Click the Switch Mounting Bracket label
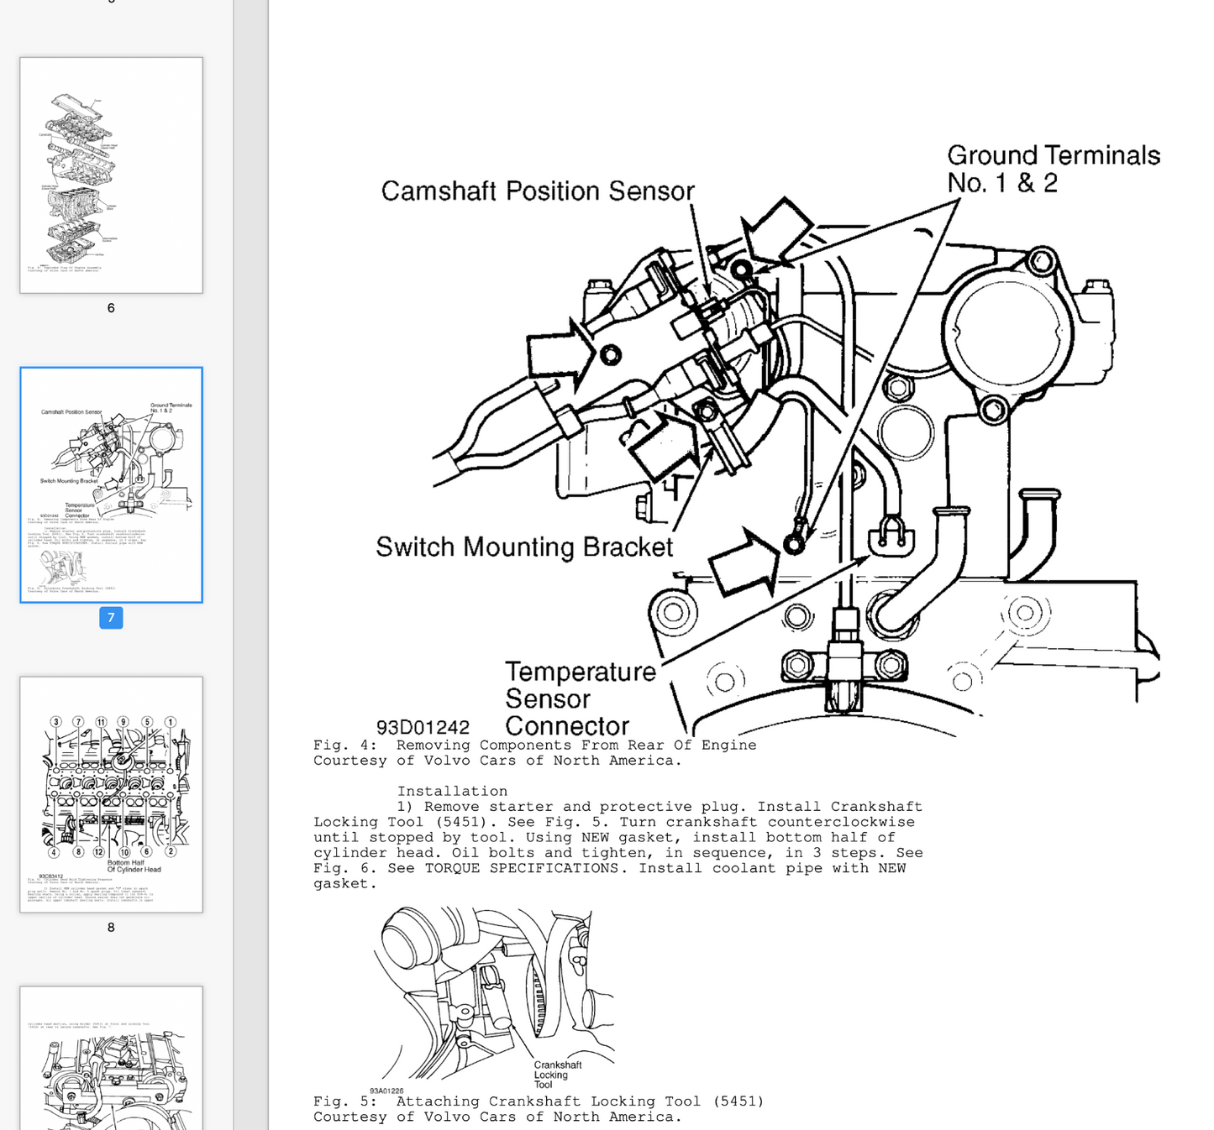Viewport: 1214px width, 1130px height. 523,547
